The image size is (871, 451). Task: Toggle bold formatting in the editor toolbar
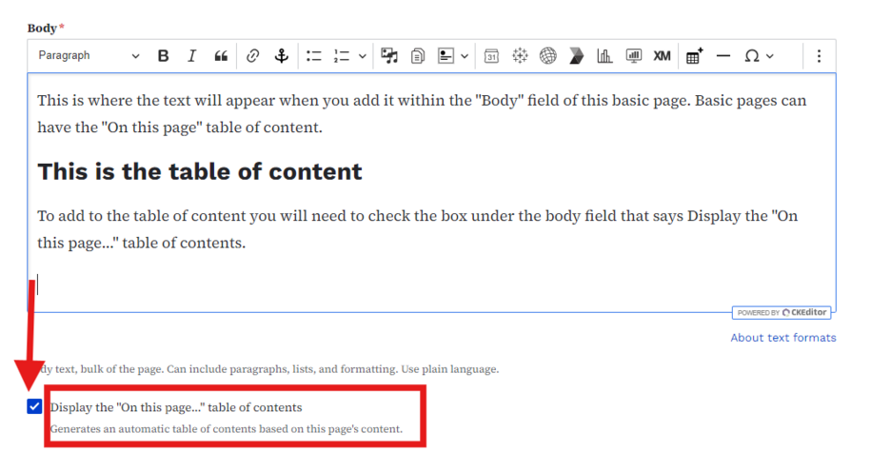click(163, 56)
